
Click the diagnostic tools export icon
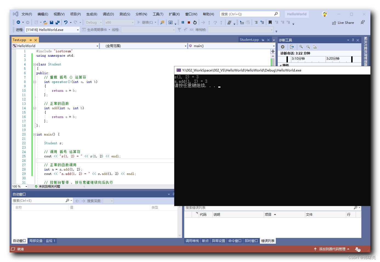[x=292, y=47]
